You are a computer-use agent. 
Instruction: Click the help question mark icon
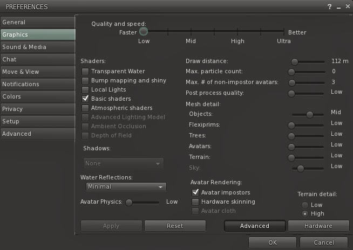(329, 6)
